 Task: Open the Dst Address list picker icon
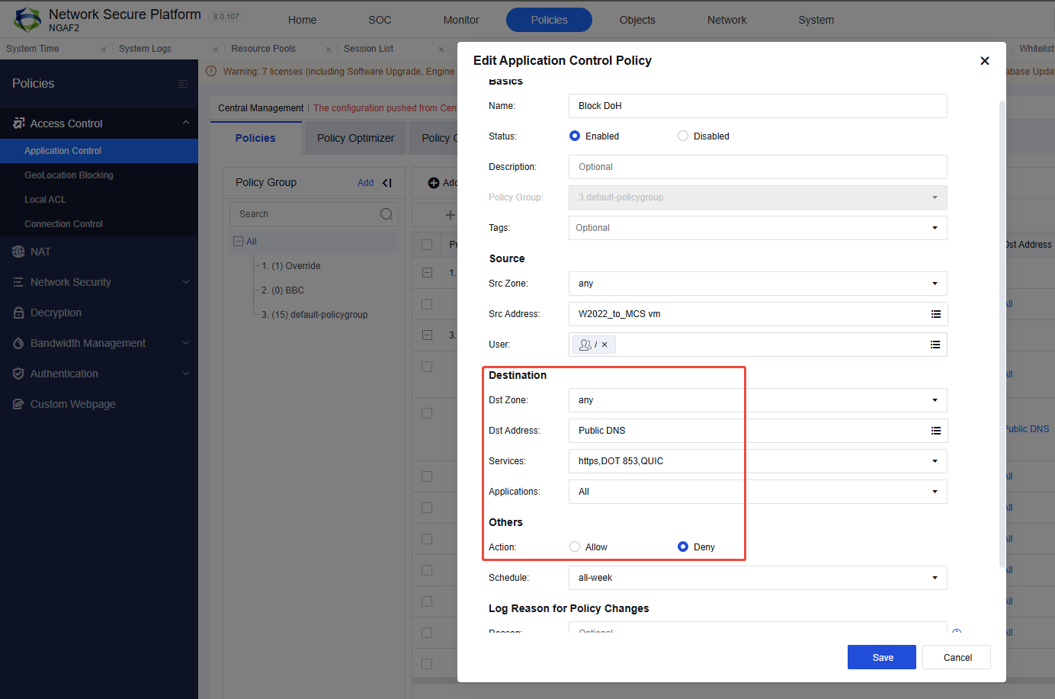pyautogui.click(x=935, y=431)
